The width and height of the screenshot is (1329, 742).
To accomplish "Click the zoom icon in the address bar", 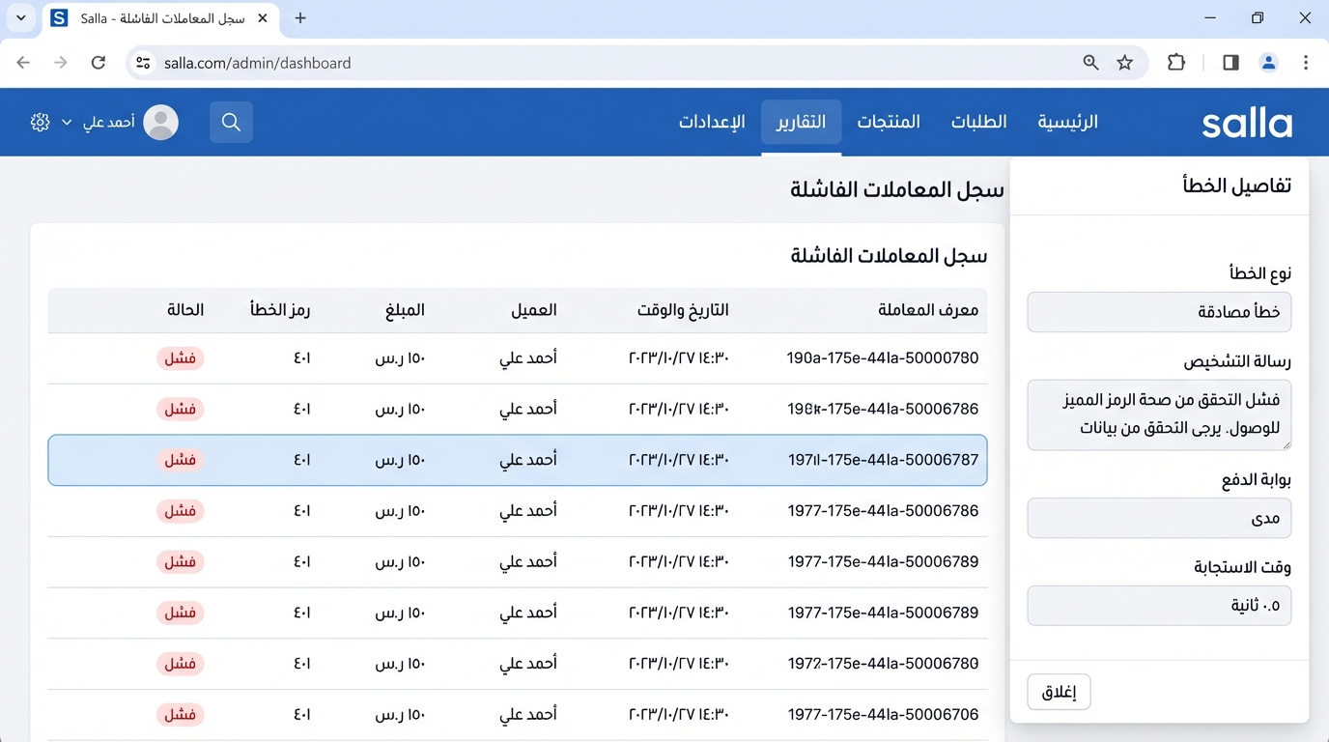I will click(1090, 61).
